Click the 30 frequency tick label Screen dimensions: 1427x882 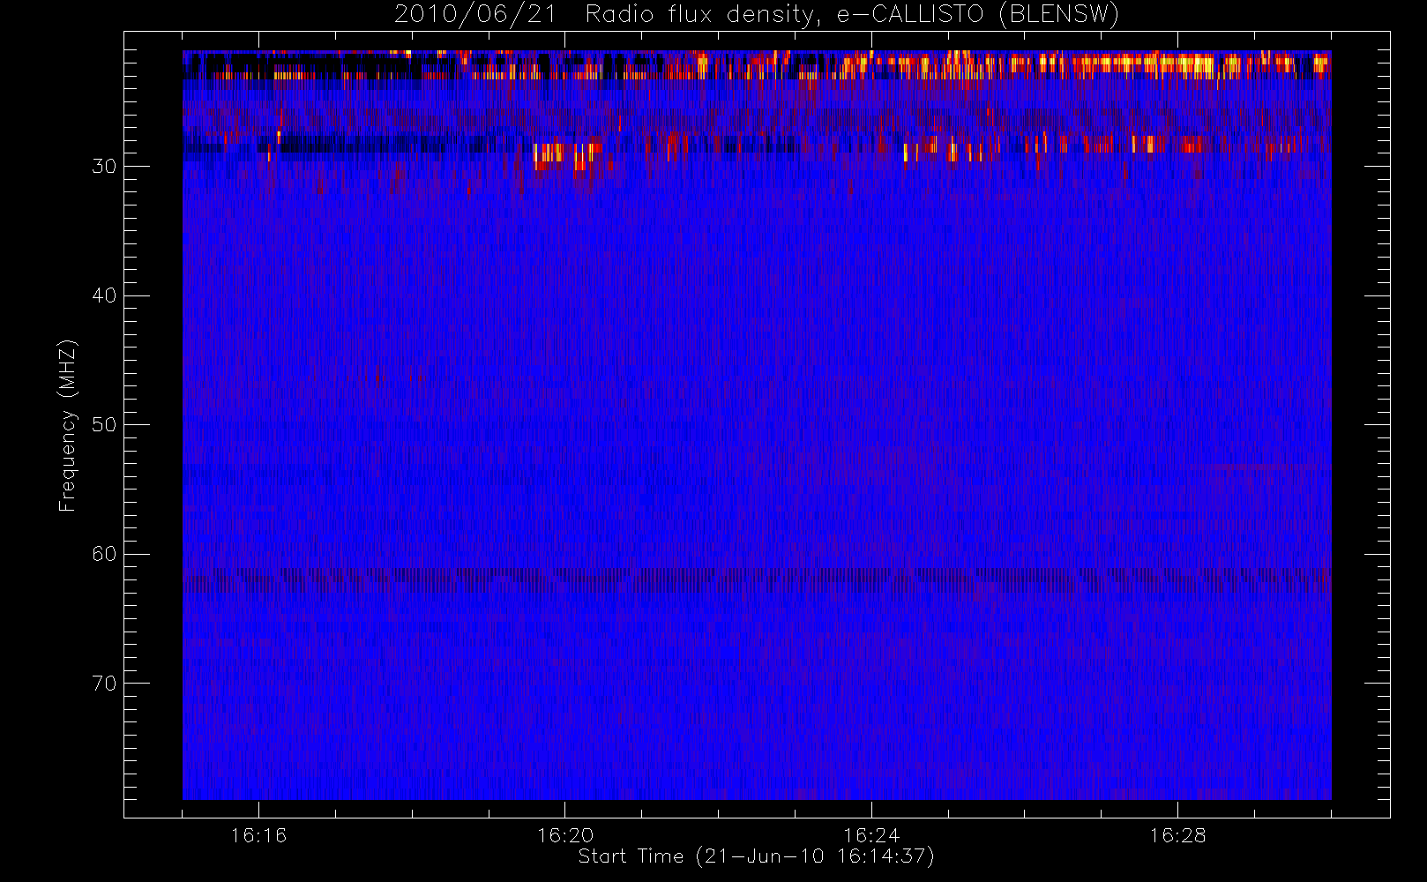104,167
